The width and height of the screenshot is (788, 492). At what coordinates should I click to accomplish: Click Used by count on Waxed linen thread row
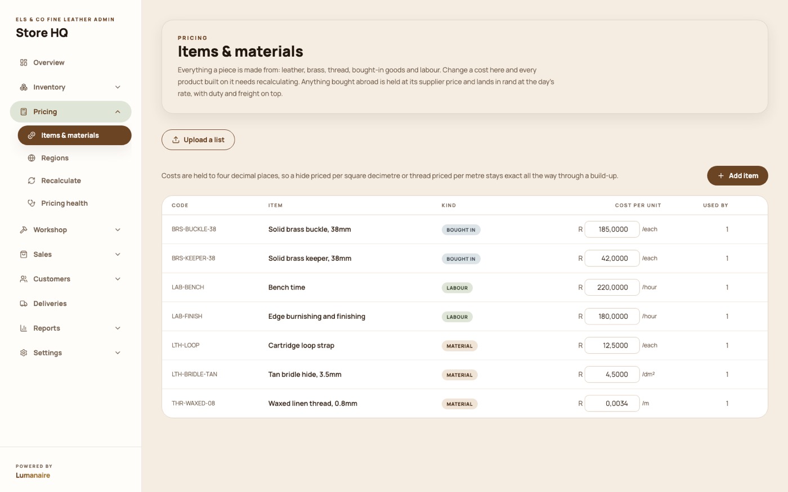coord(727,404)
